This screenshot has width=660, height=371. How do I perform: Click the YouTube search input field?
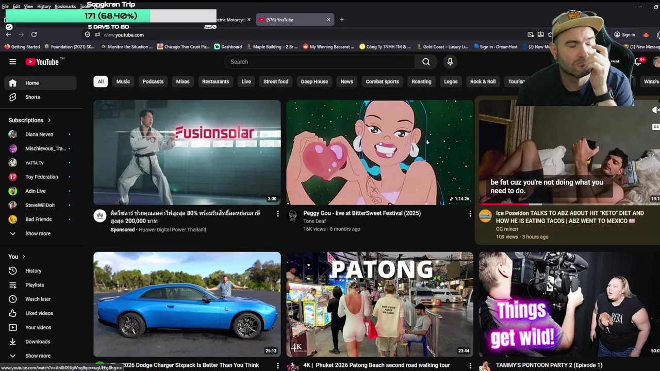coord(320,62)
